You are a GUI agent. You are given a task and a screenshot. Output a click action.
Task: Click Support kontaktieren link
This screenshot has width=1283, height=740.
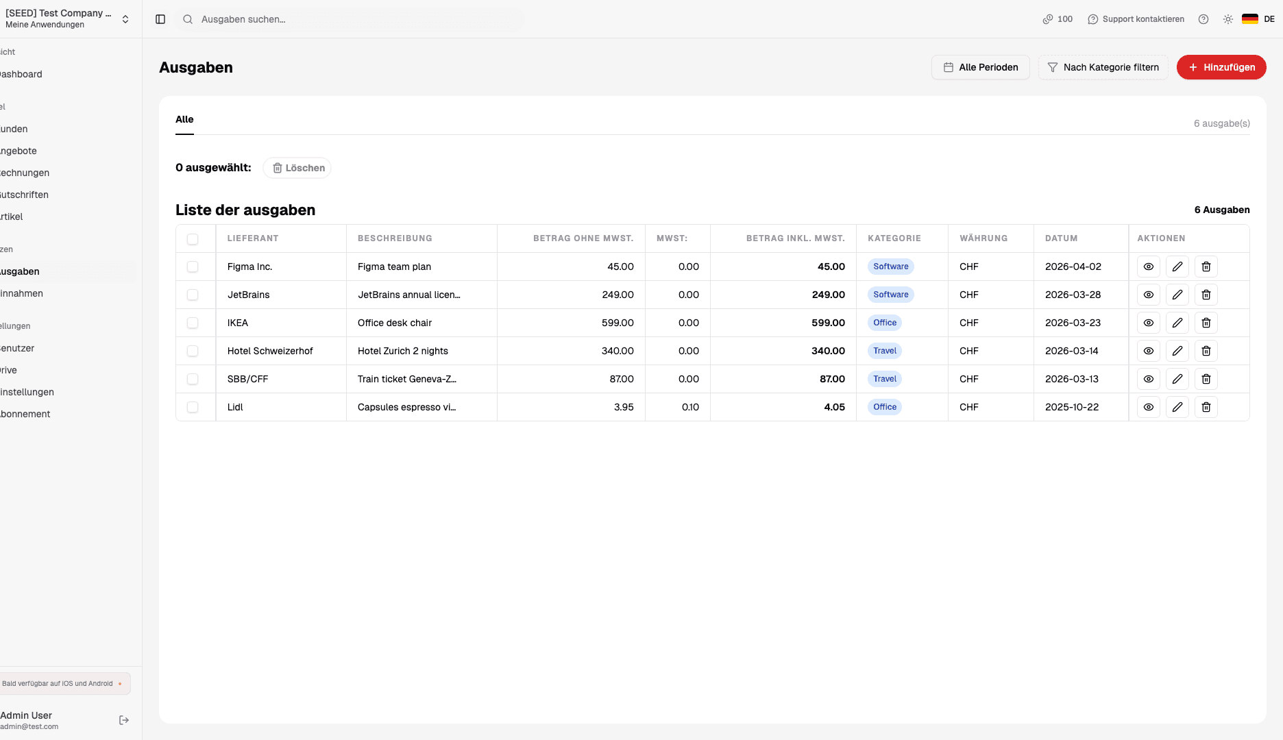[1136, 19]
